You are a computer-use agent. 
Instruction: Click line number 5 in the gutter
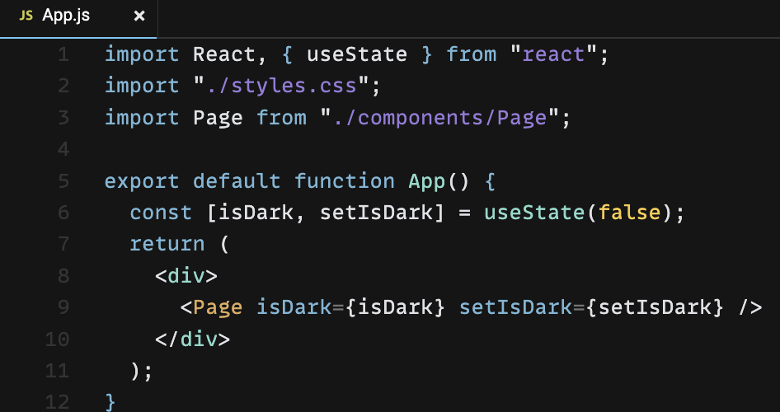(63, 181)
